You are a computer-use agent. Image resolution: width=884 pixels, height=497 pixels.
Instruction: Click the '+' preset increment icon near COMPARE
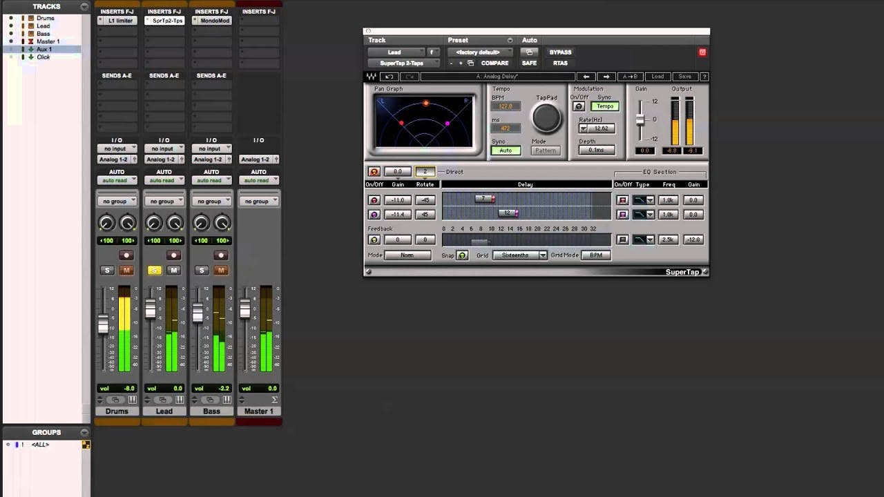click(x=459, y=63)
